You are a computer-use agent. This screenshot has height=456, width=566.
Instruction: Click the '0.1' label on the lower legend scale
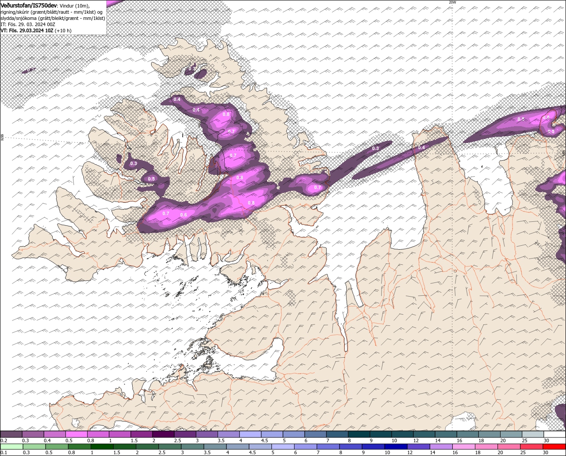(x=4, y=452)
